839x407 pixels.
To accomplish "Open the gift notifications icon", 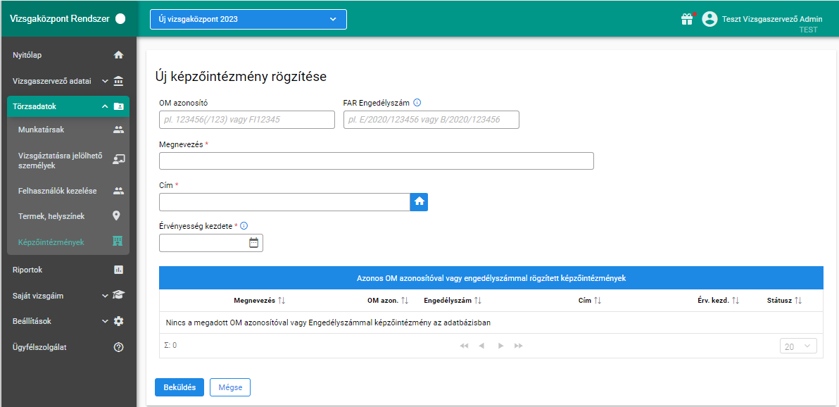I will click(687, 19).
